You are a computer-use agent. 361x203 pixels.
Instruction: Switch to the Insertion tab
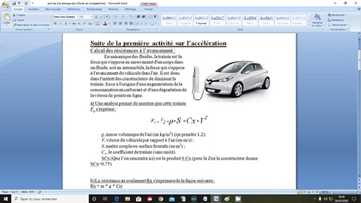point(34,9)
